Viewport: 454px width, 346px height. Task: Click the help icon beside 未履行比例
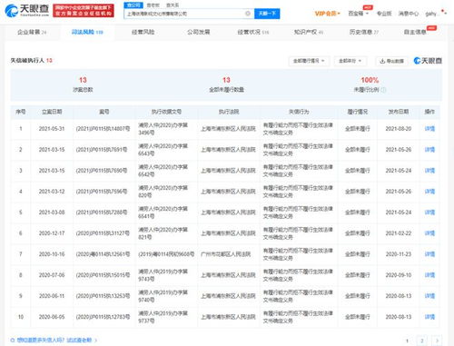point(383,90)
